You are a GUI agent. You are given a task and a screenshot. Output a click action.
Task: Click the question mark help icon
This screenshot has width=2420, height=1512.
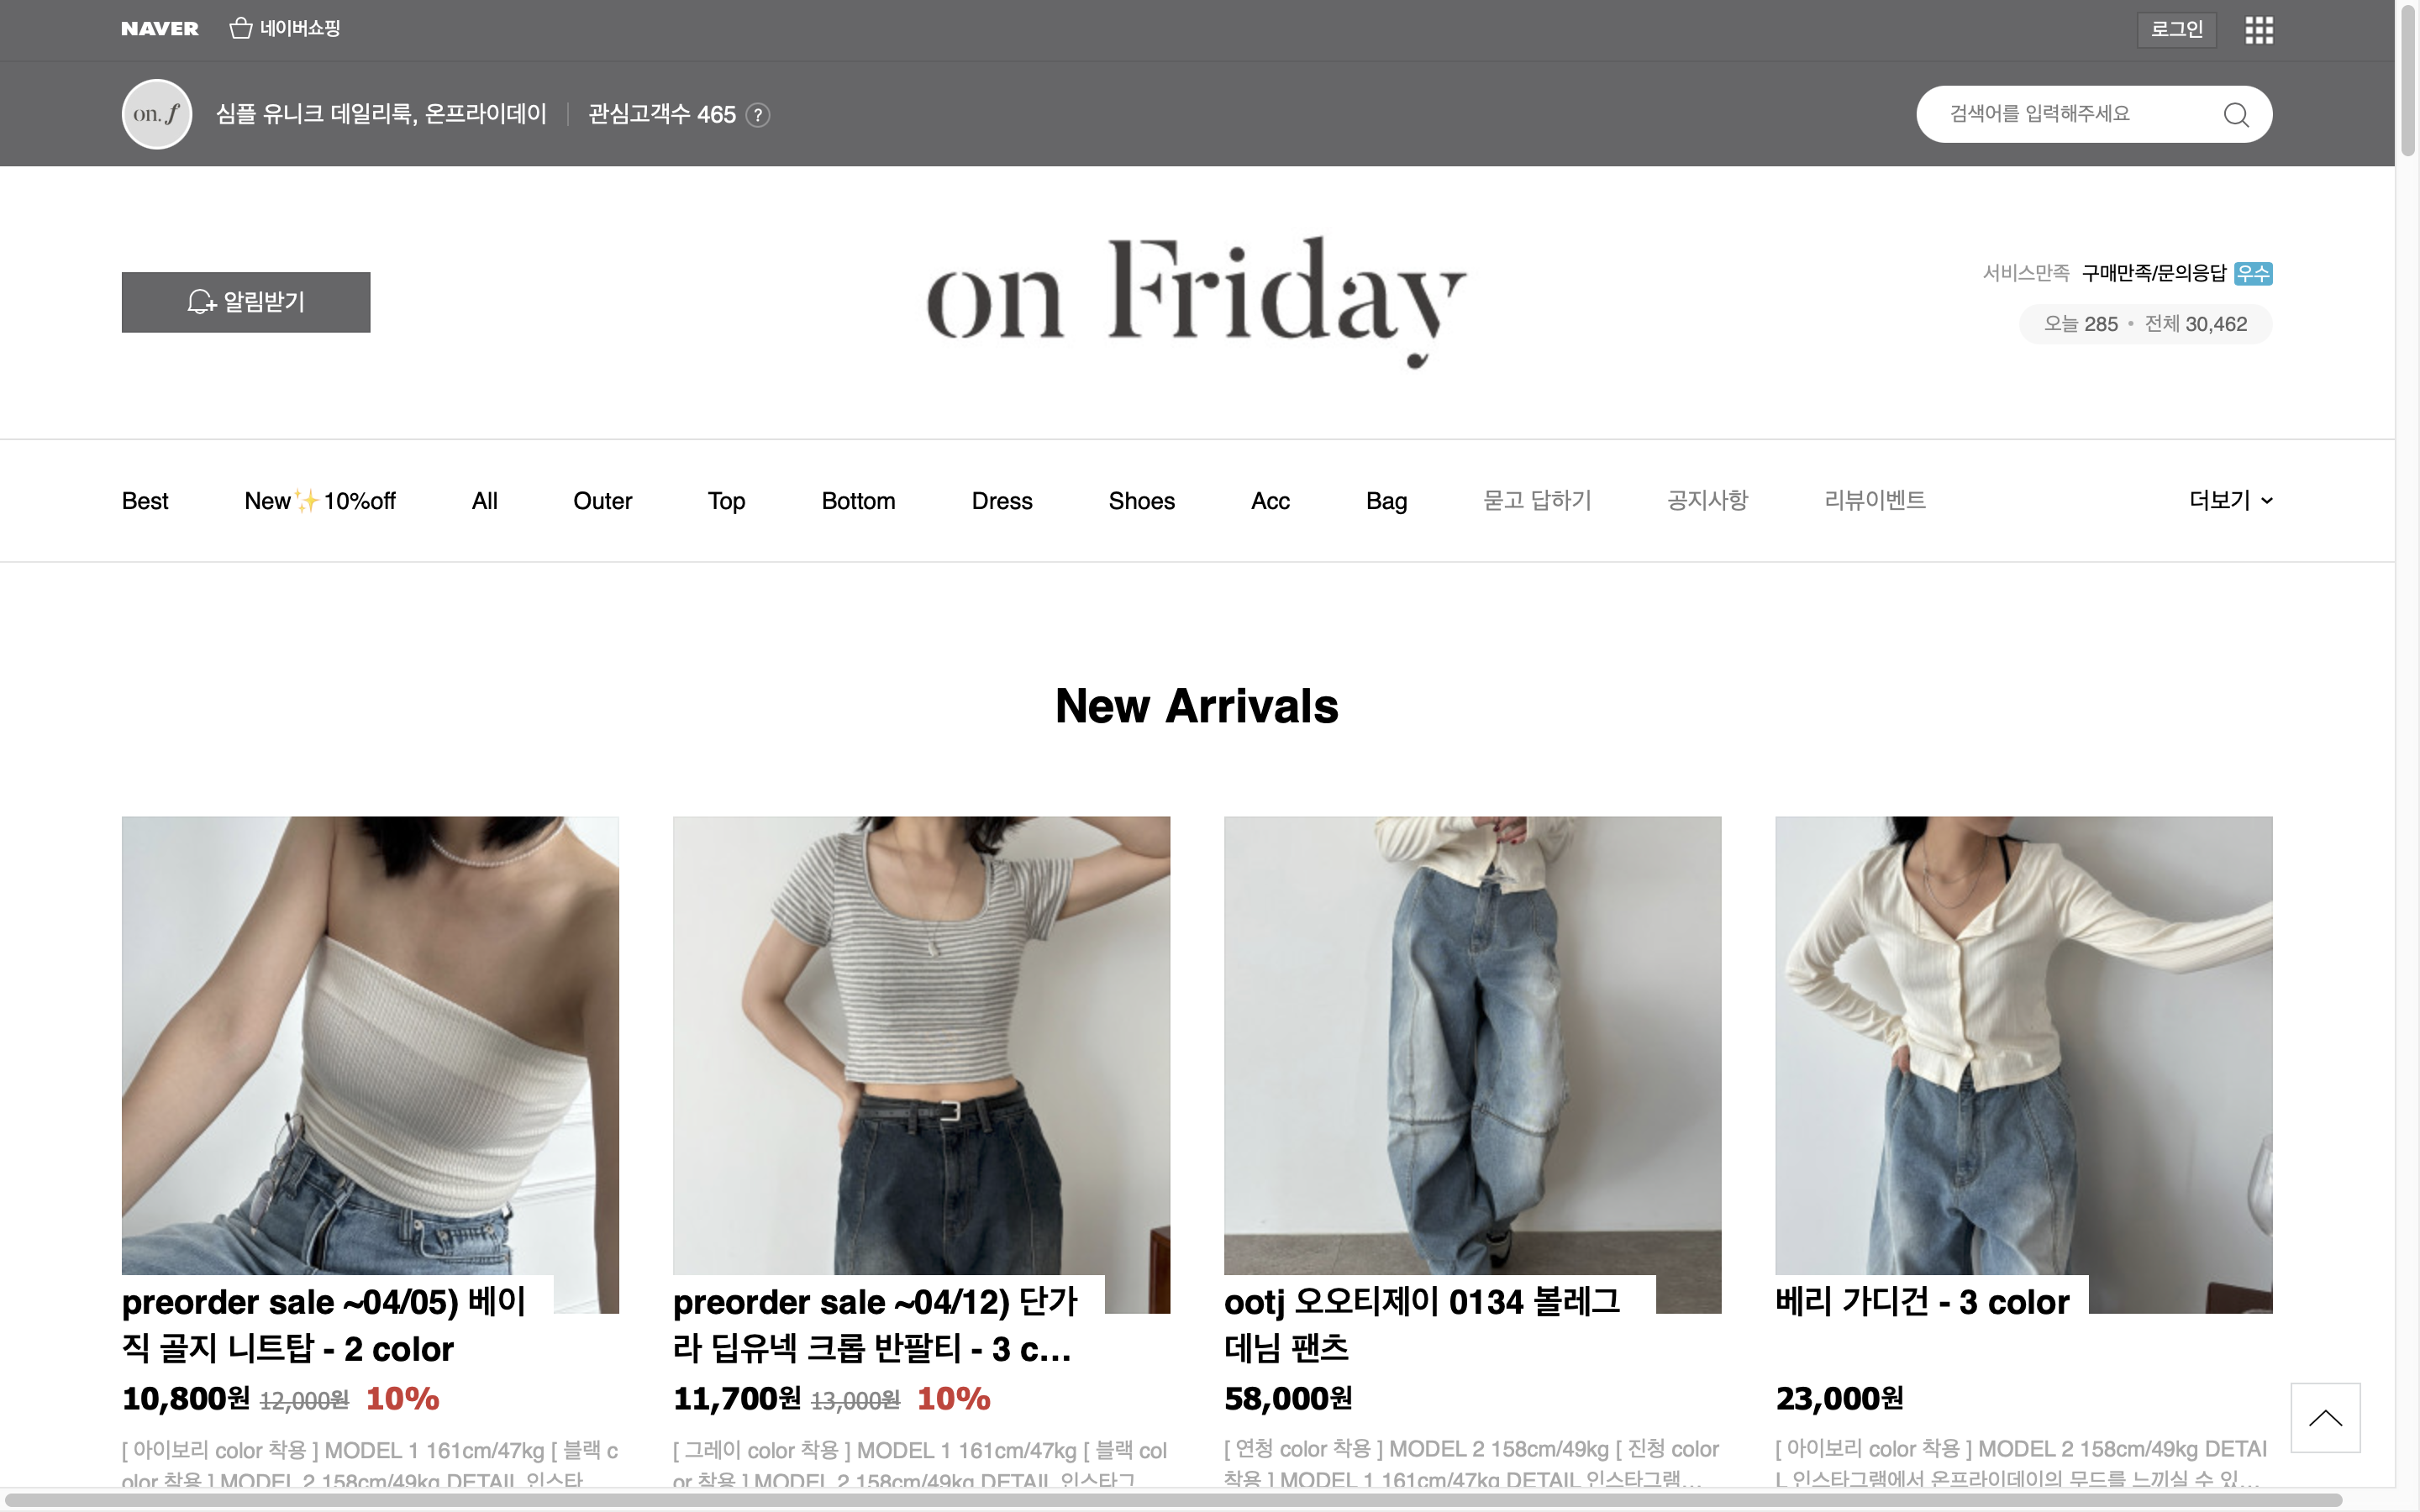point(758,115)
